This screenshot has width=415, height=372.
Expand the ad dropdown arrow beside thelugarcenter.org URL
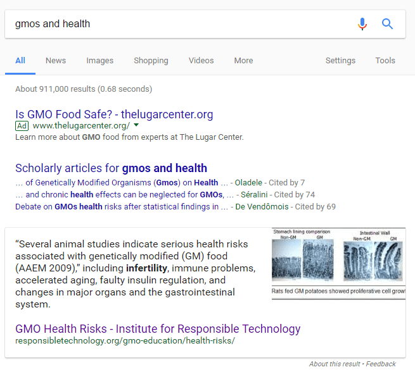[x=136, y=125]
